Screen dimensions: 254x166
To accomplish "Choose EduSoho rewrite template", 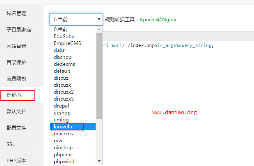I will pyautogui.click(x=73, y=36).
